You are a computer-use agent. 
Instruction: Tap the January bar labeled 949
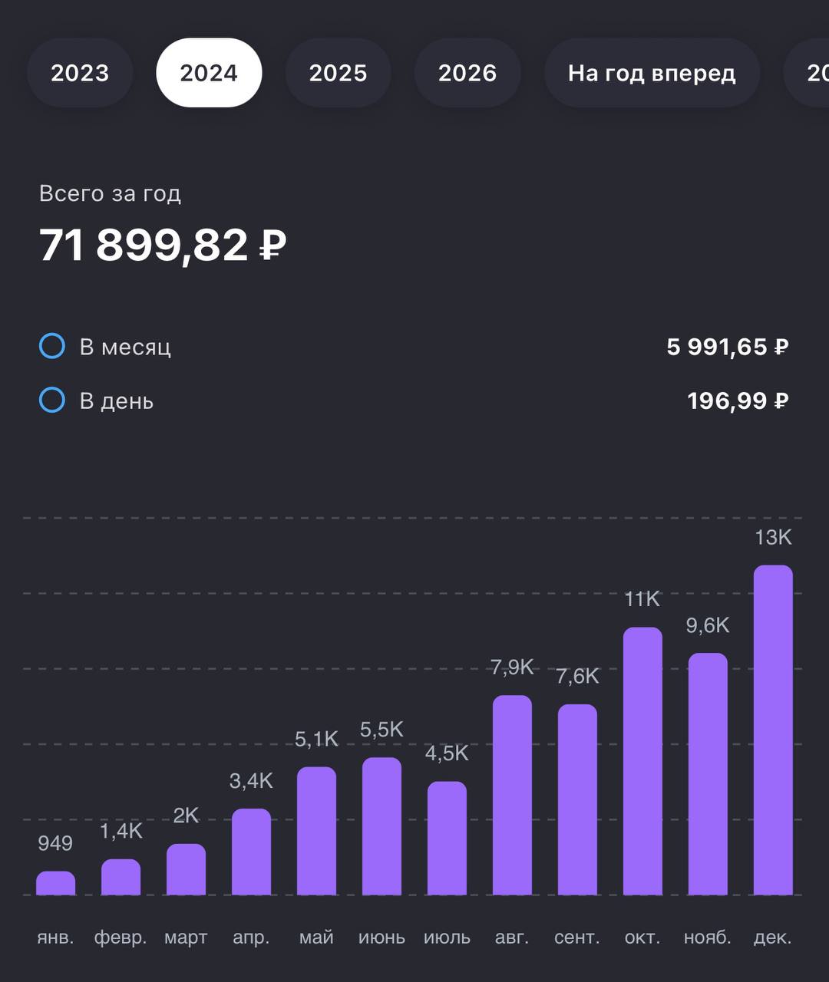click(56, 883)
